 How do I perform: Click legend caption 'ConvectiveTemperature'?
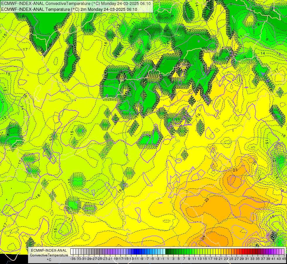tap(49, 255)
